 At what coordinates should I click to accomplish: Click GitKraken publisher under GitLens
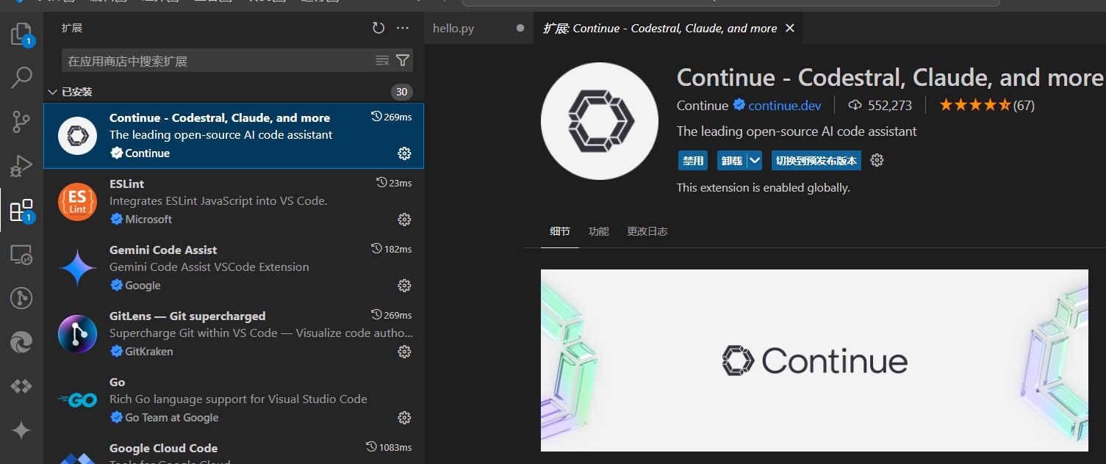tap(149, 351)
